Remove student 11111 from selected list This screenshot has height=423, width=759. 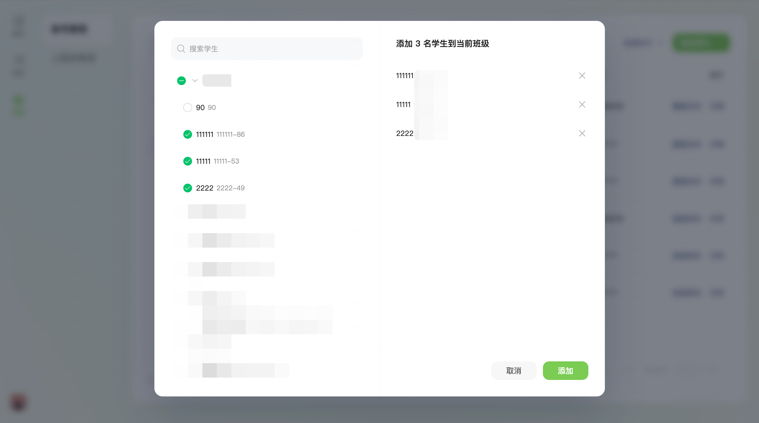pyautogui.click(x=582, y=104)
